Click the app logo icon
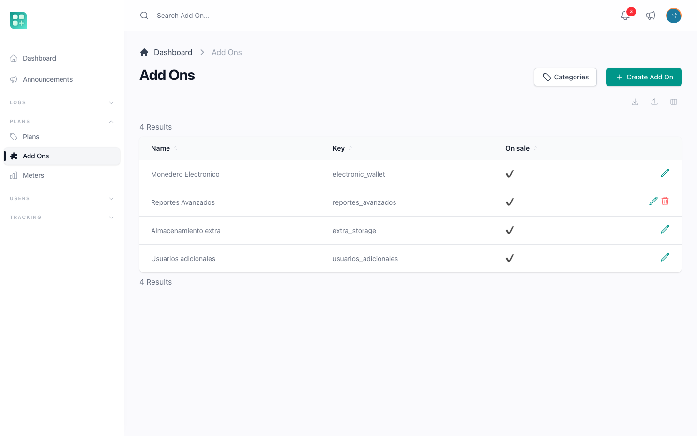697x436 pixels. click(18, 20)
